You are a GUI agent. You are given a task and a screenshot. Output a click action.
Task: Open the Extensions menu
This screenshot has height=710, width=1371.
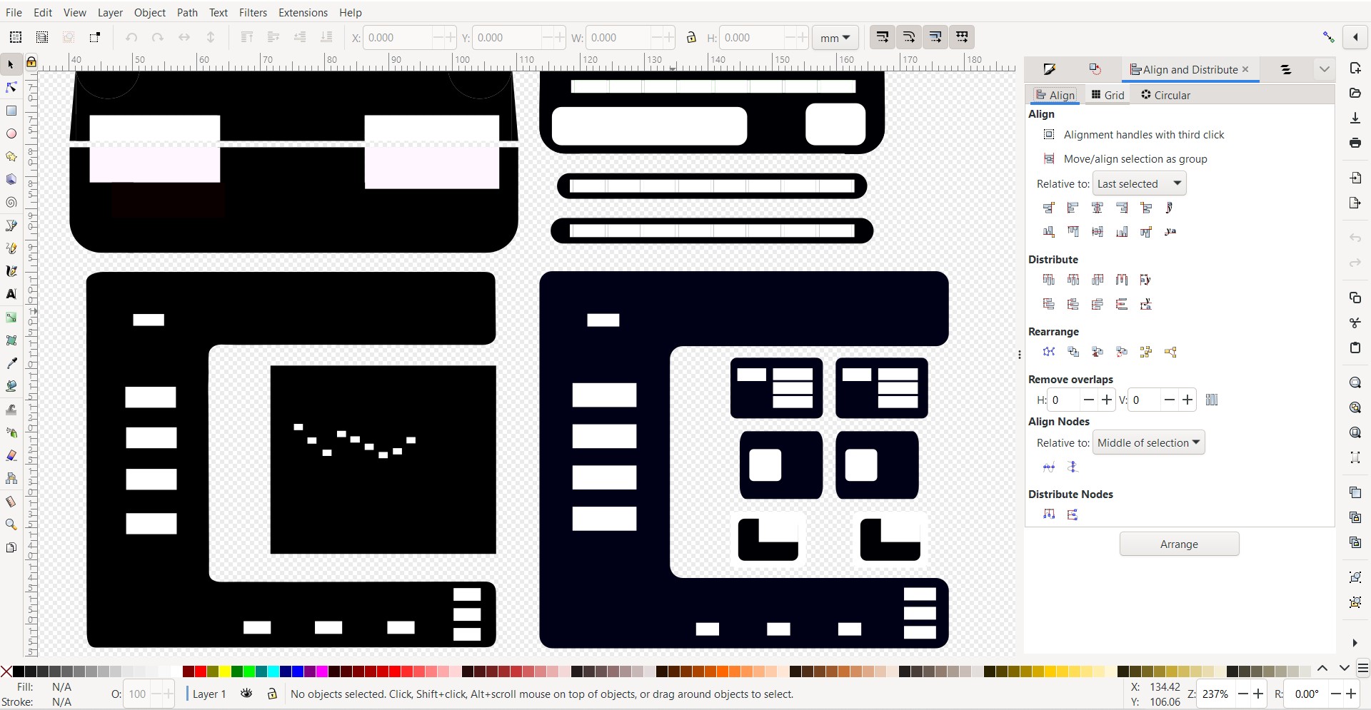[303, 12]
